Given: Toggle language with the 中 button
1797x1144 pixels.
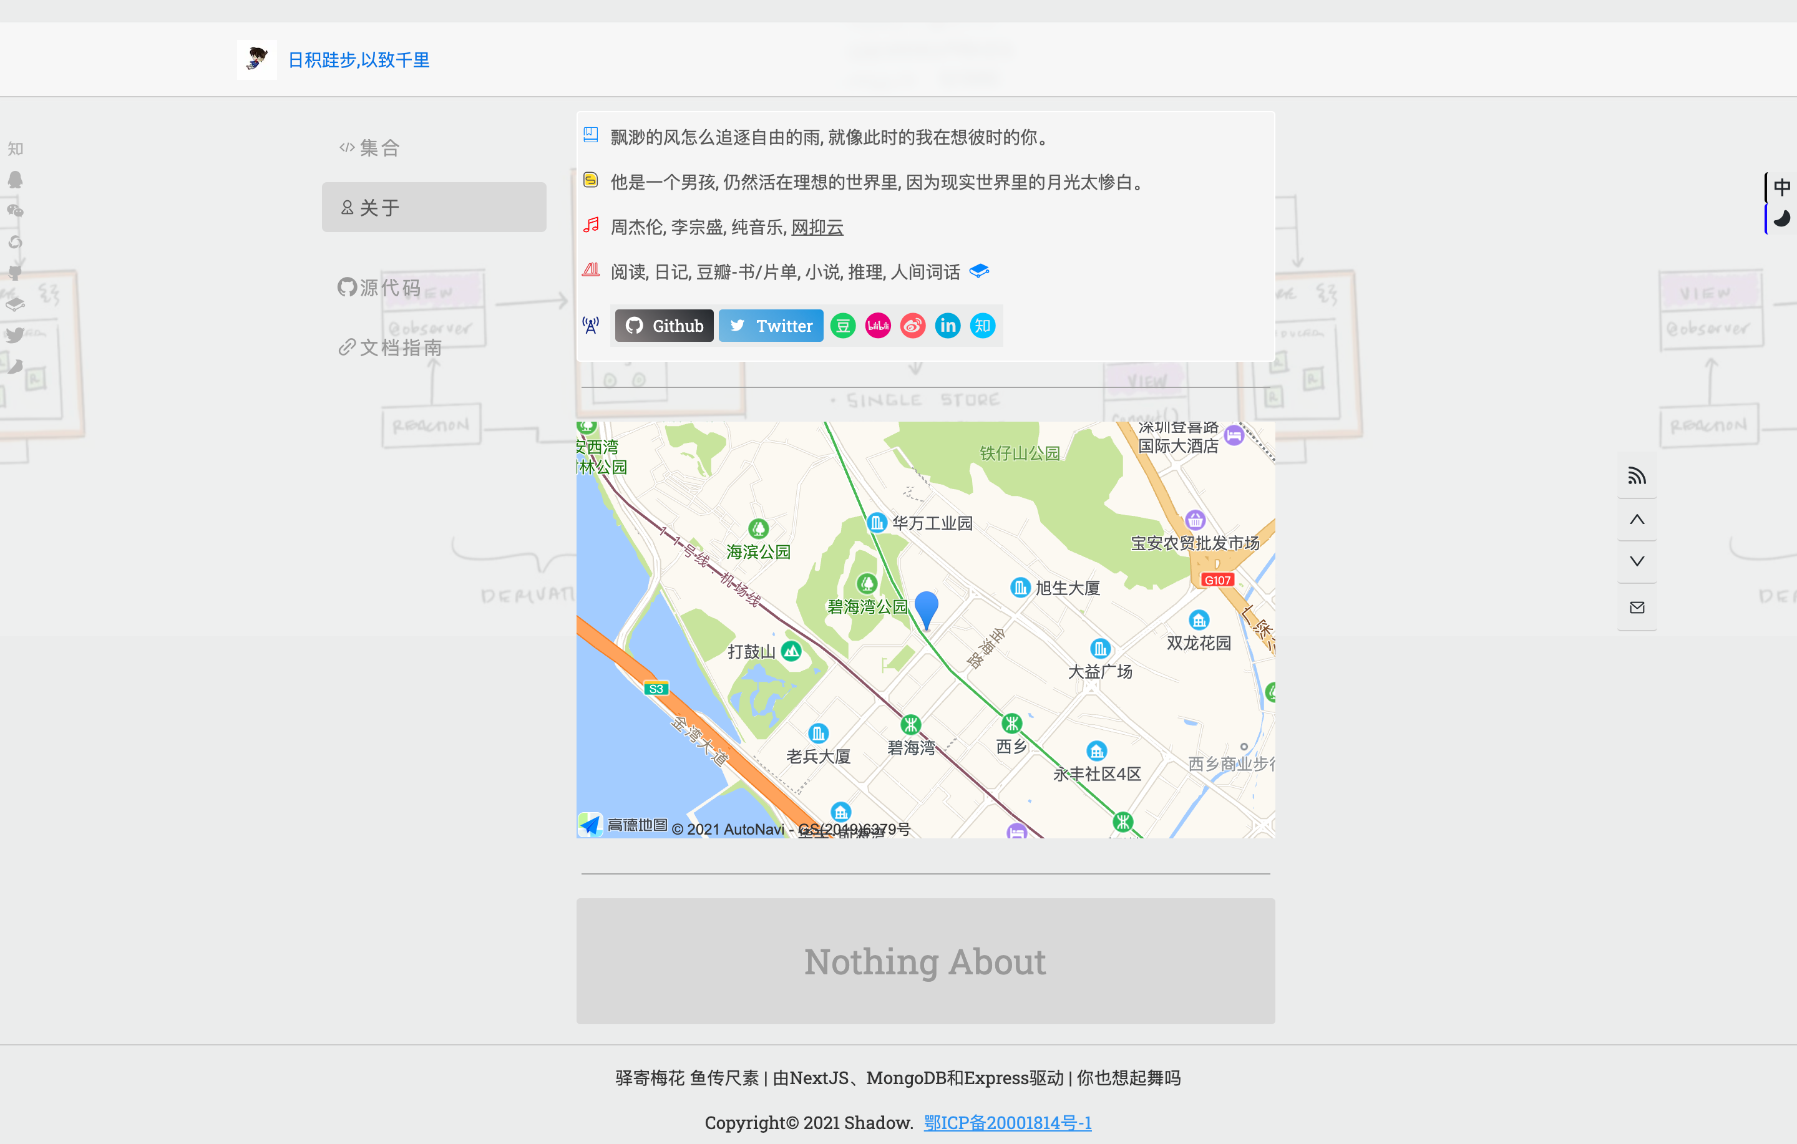Looking at the screenshot, I should pos(1781,187).
